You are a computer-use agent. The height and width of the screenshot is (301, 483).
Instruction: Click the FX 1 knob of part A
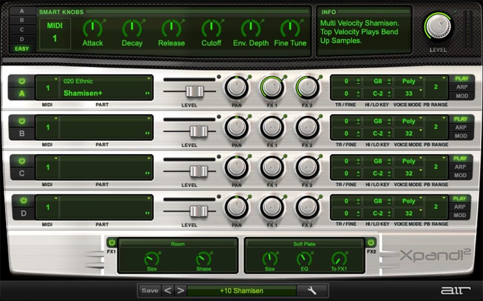[x=272, y=88]
